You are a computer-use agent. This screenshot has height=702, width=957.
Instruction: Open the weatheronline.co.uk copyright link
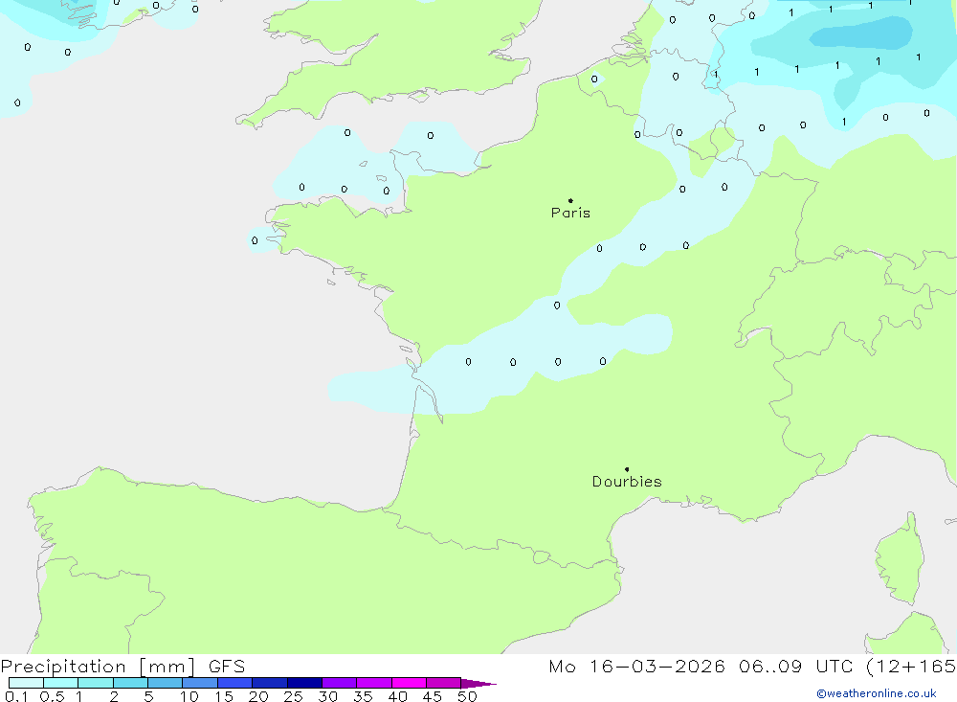coord(877,693)
